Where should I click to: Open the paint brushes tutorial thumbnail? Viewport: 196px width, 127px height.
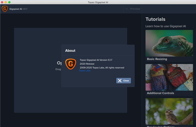pos(169,77)
